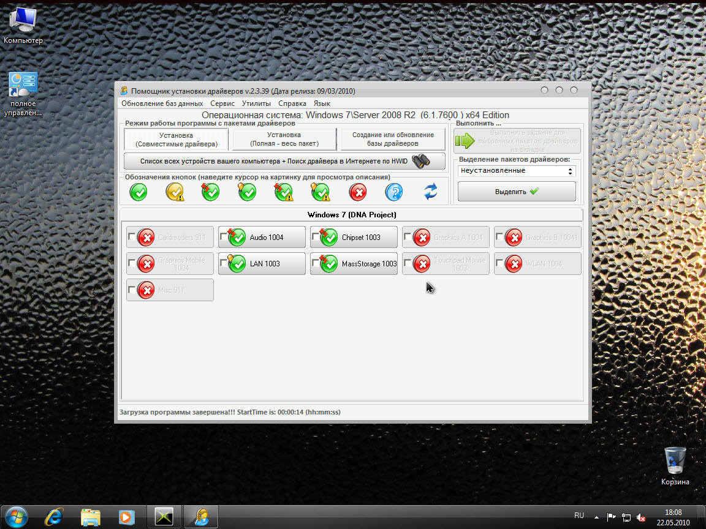
Task: Select the MassStorage 1003 checkbox
Action: pyautogui.click(x=315, y=263)
